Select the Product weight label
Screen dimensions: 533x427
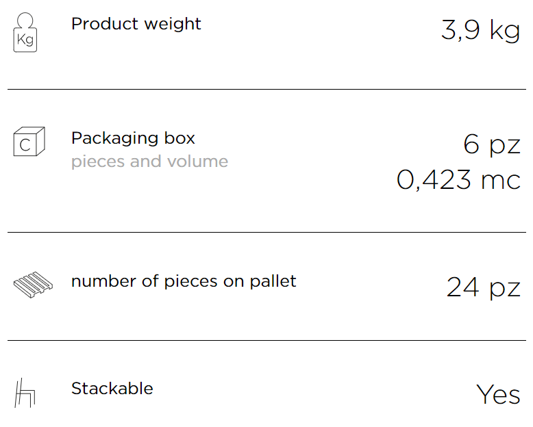tap(136, 24)
